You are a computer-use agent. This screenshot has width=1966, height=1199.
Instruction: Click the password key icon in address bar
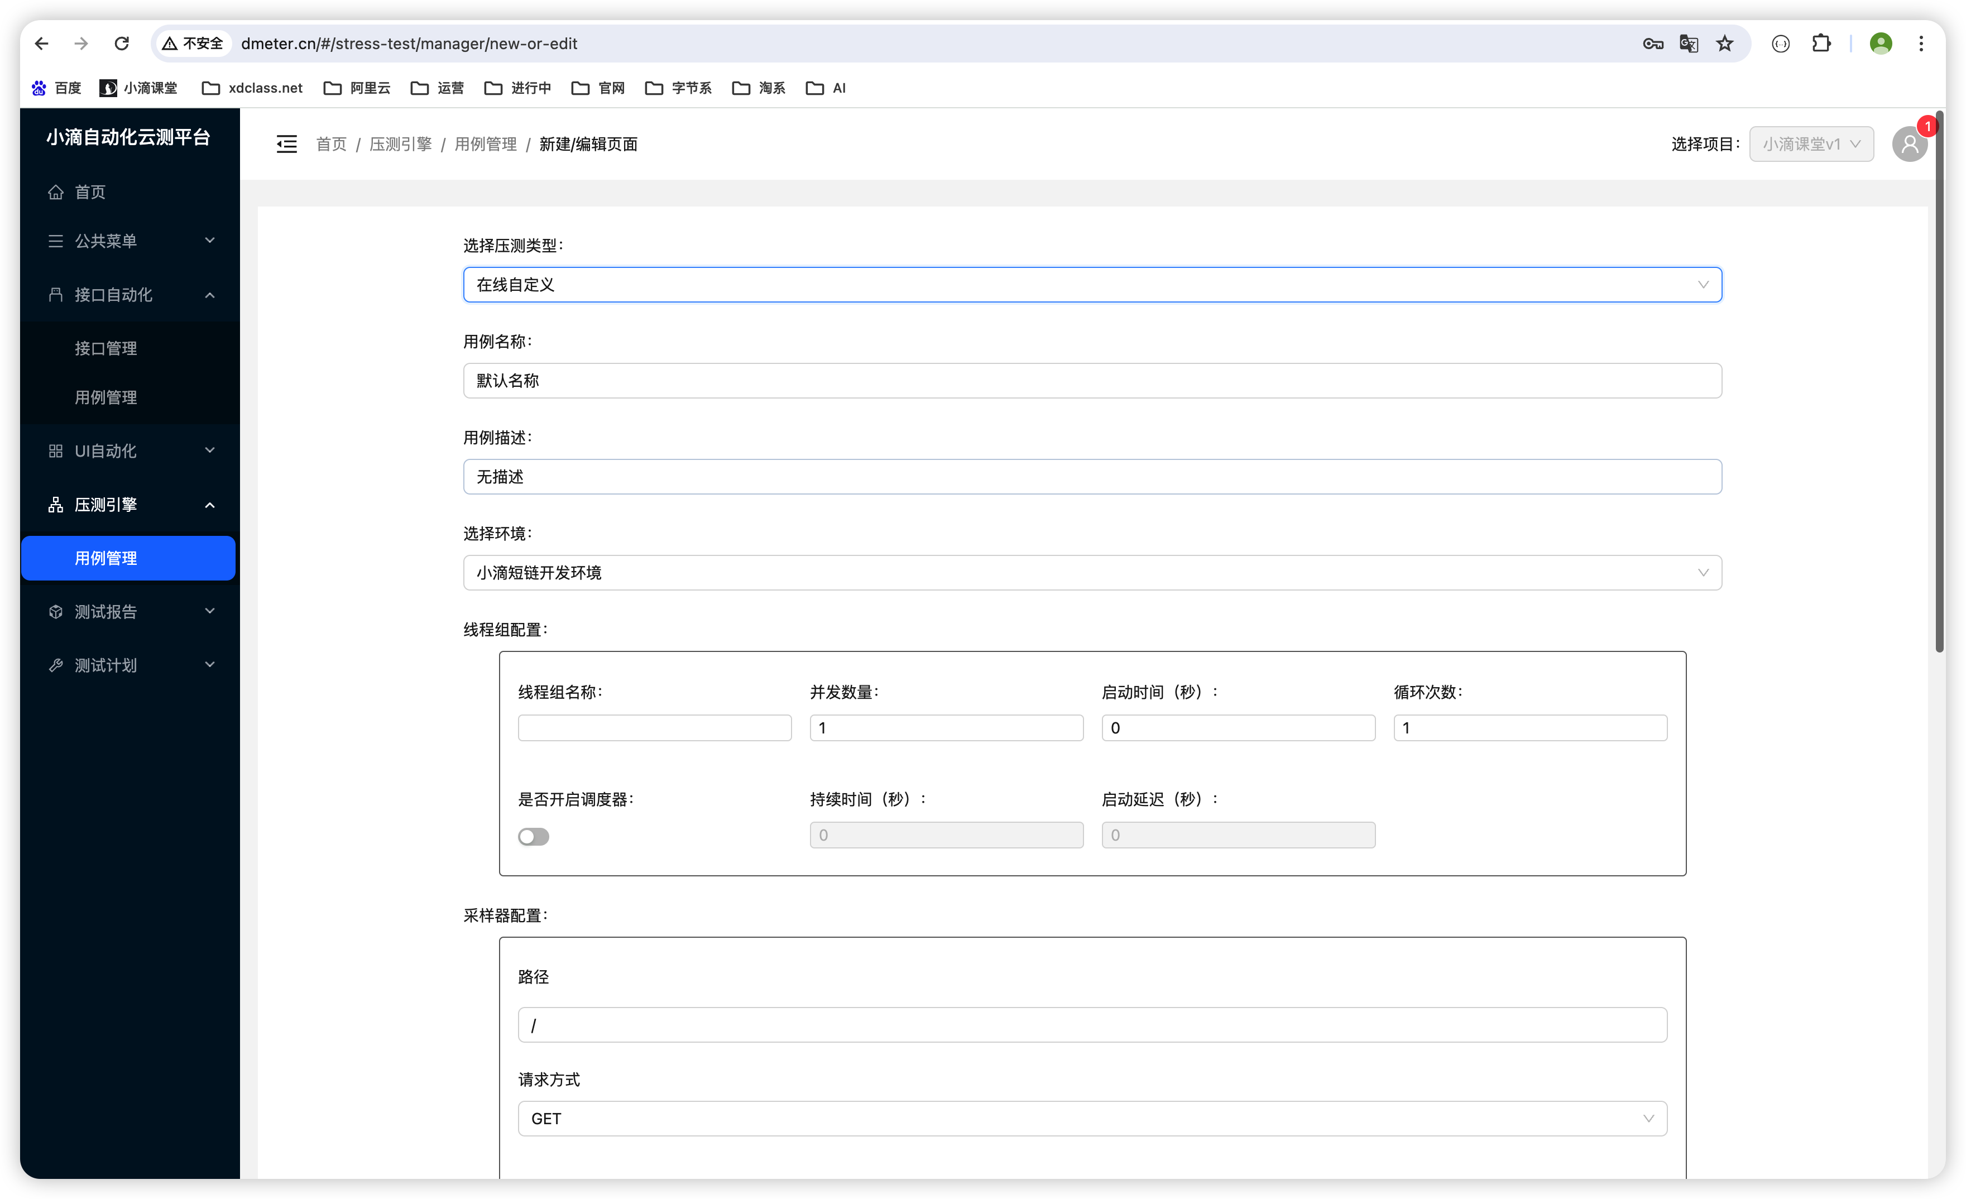coord(1652,43)
